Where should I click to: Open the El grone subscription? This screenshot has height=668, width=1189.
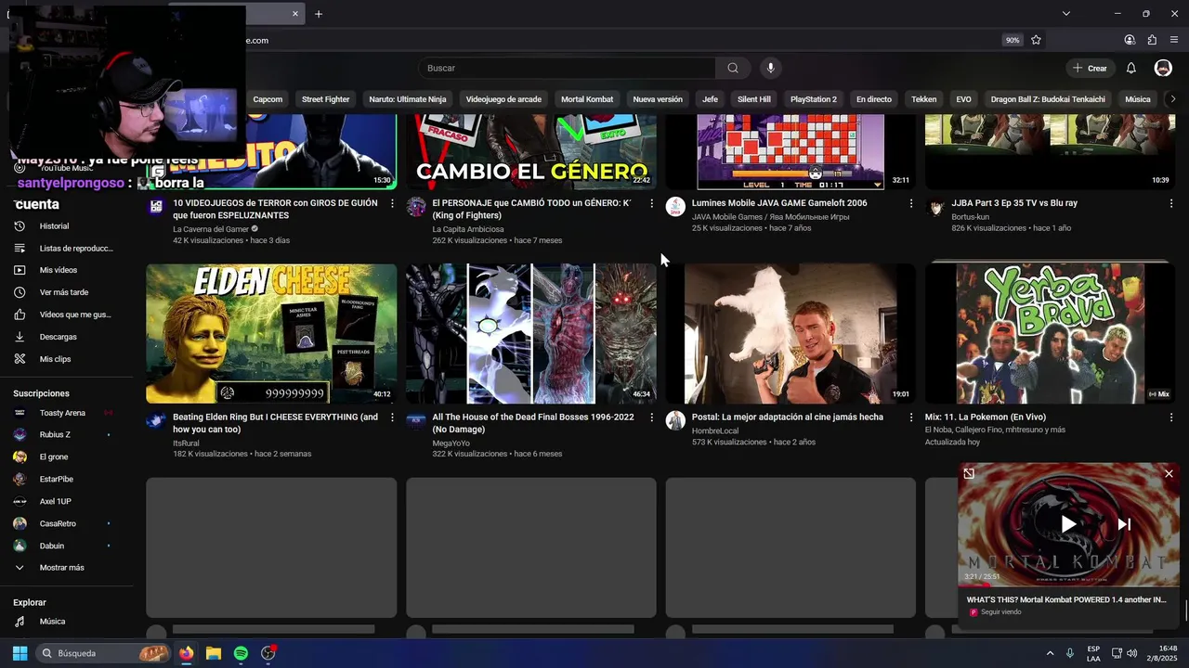pos(67,456)
